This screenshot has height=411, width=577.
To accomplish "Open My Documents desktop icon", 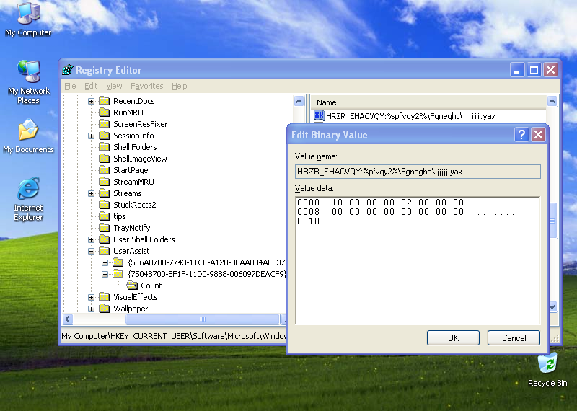I will click(x=28, y=136).
